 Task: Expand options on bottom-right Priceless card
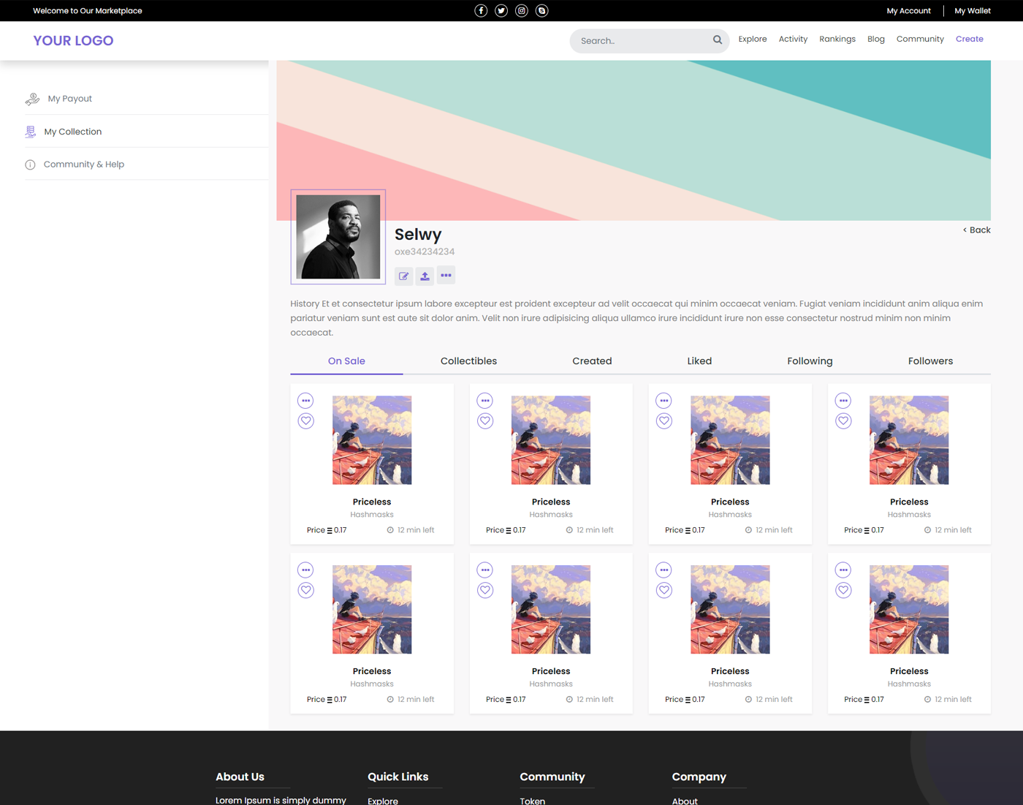[x=843, y=570]
